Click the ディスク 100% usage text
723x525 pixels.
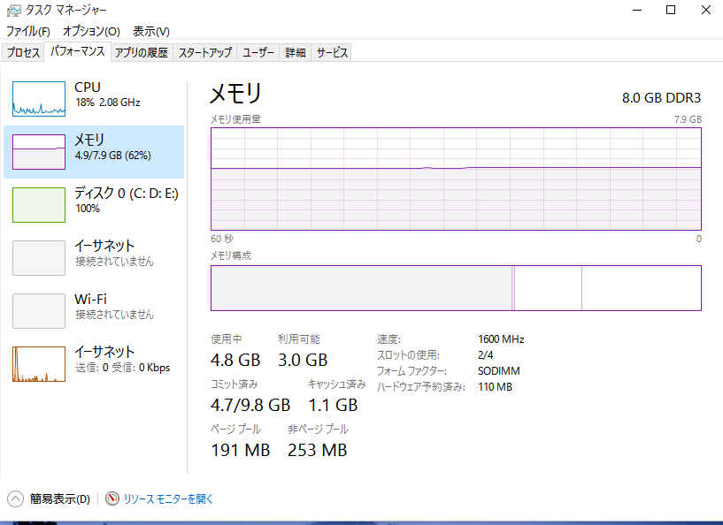click(88, 209)
